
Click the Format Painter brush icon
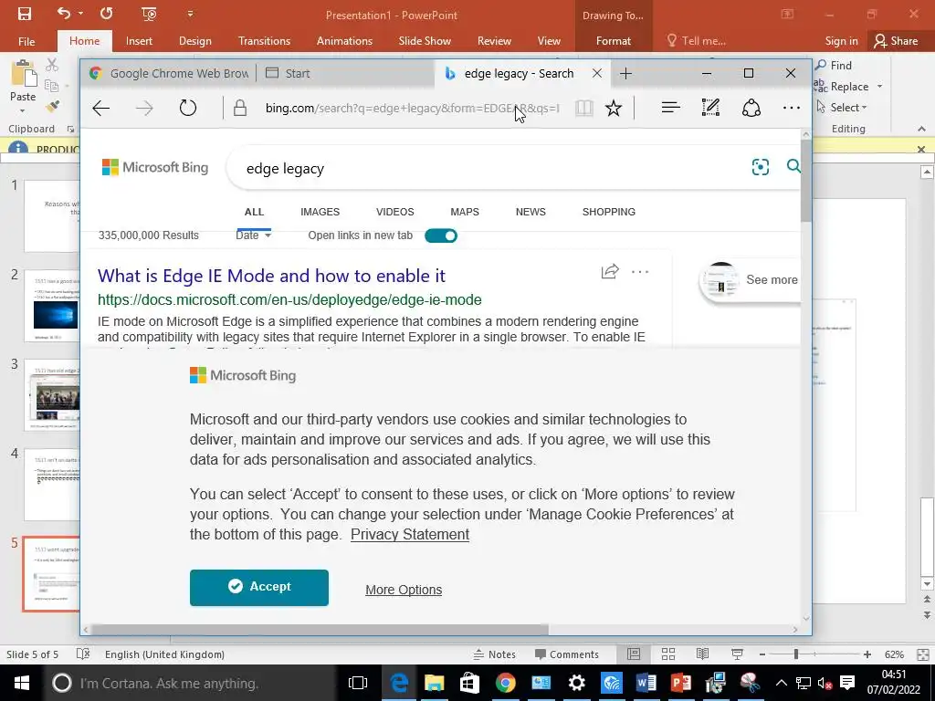pos(52,107)
